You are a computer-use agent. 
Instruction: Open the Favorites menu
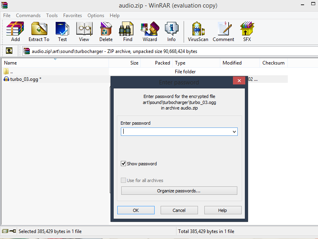pos(72,16)
